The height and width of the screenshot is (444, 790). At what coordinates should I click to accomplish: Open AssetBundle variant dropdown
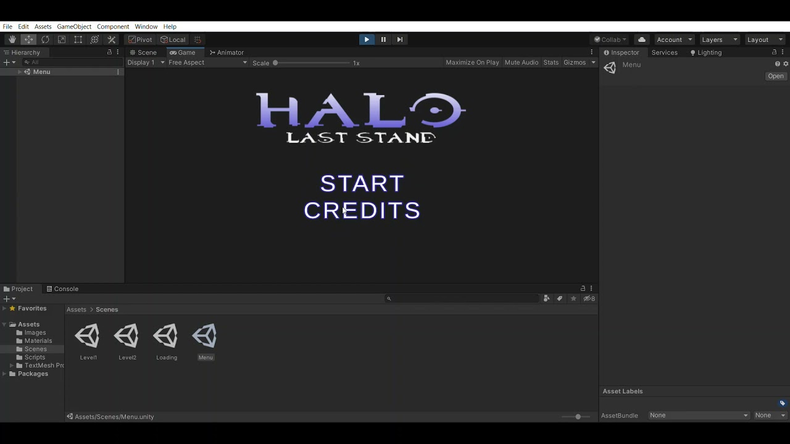770,416
